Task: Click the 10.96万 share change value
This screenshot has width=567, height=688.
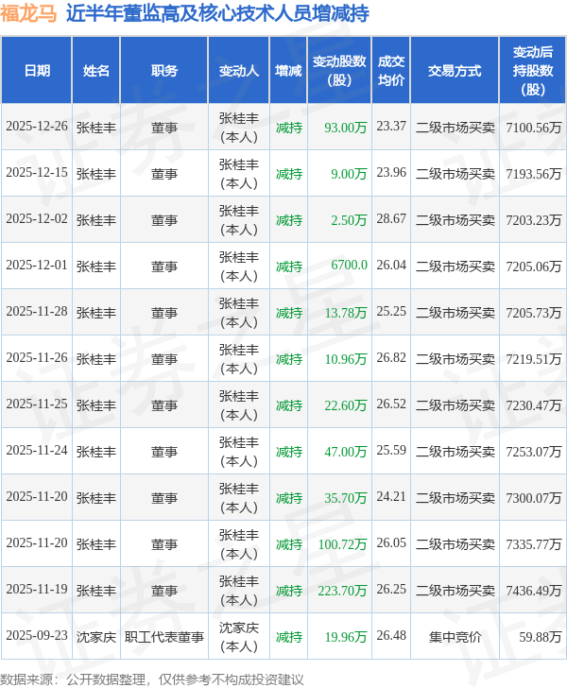Action: pyautogui.click(x=345, y=359)
